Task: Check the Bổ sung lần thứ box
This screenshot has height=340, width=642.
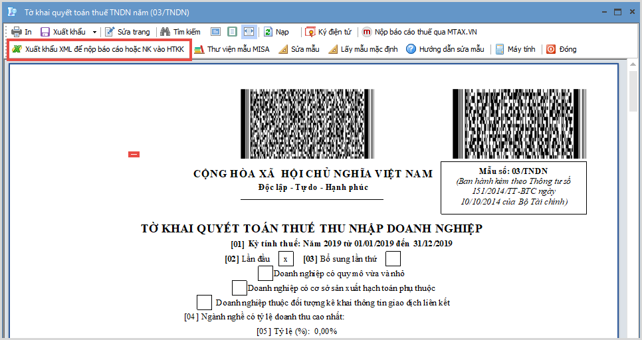Action: (393, 258)
